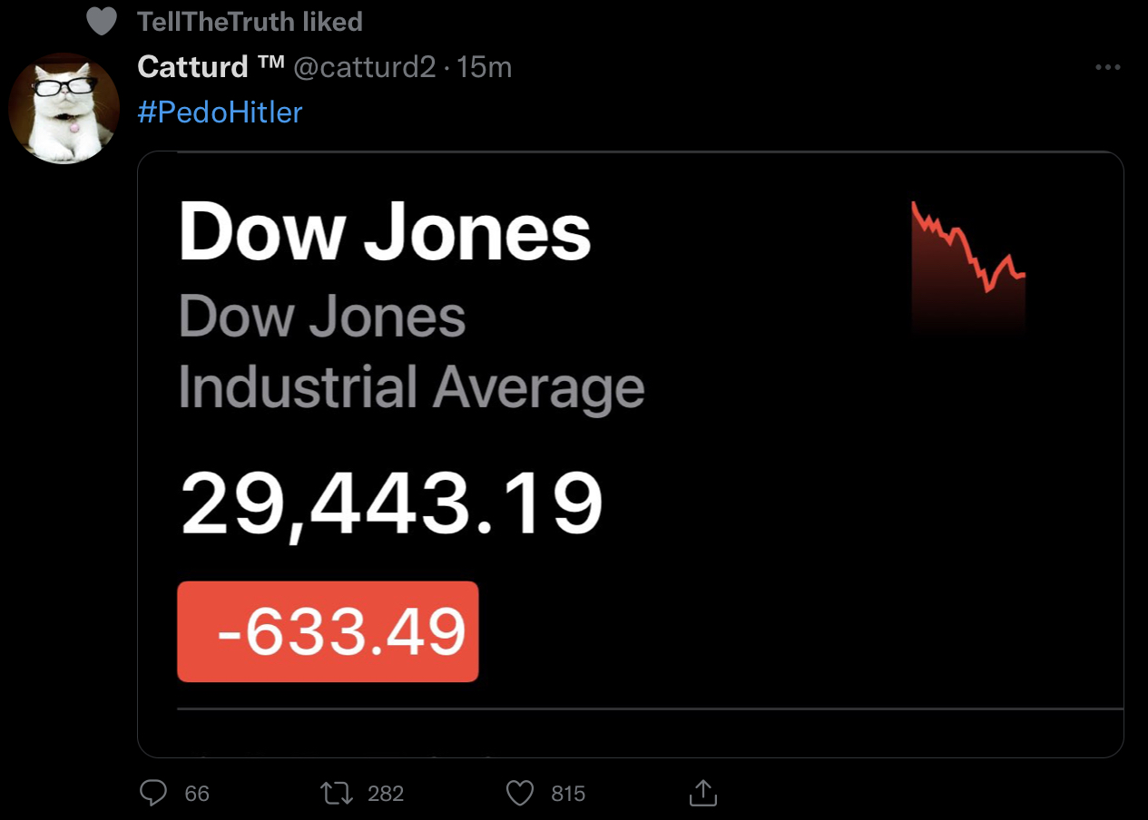Open the Catturd cat profile picture
The image size is (1148, 820).
(x=64, y=107)
